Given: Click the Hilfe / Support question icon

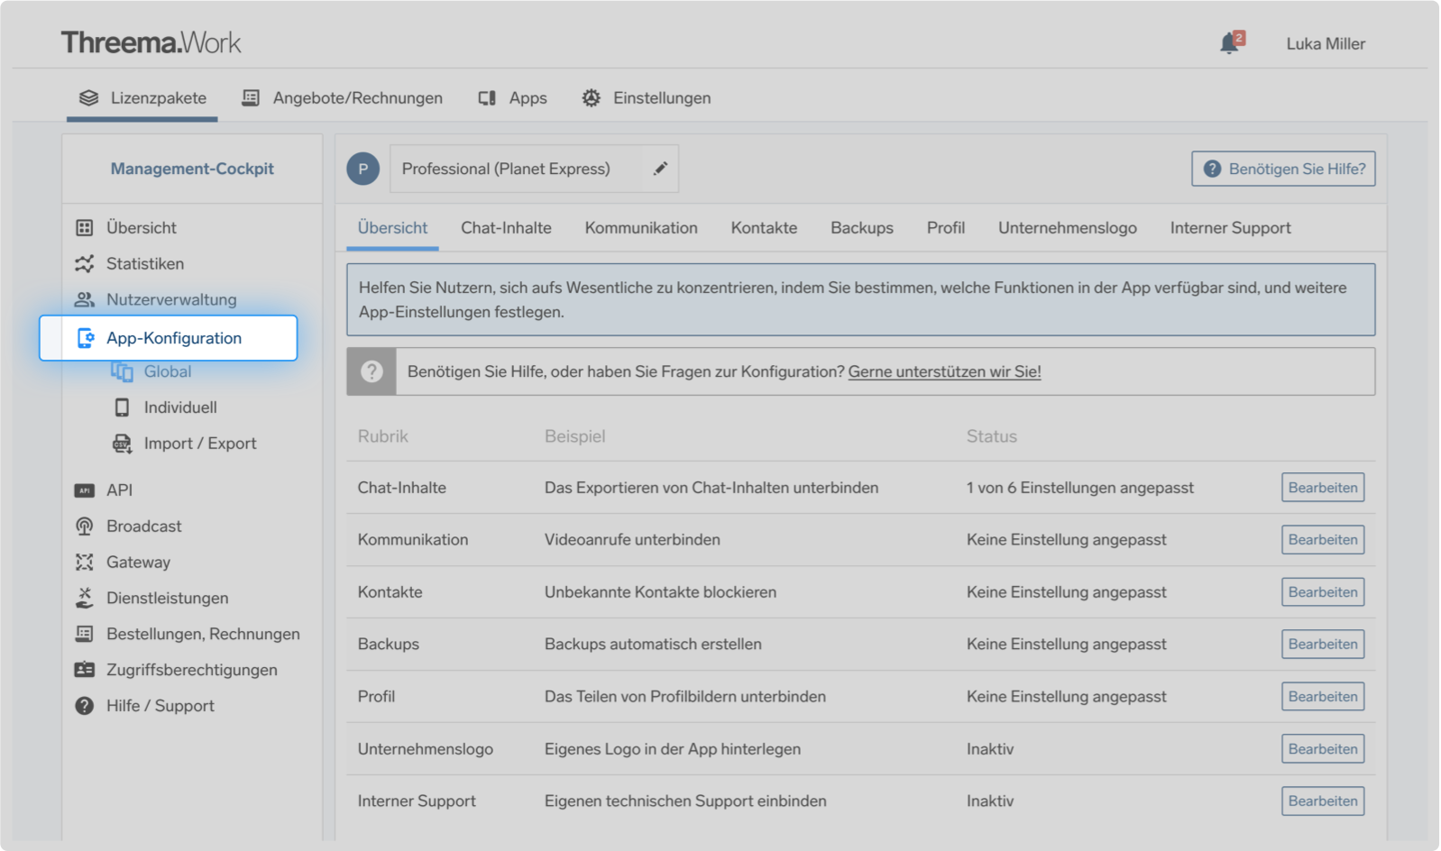Looking at the screenshot, I should click(x=85, y=706).
